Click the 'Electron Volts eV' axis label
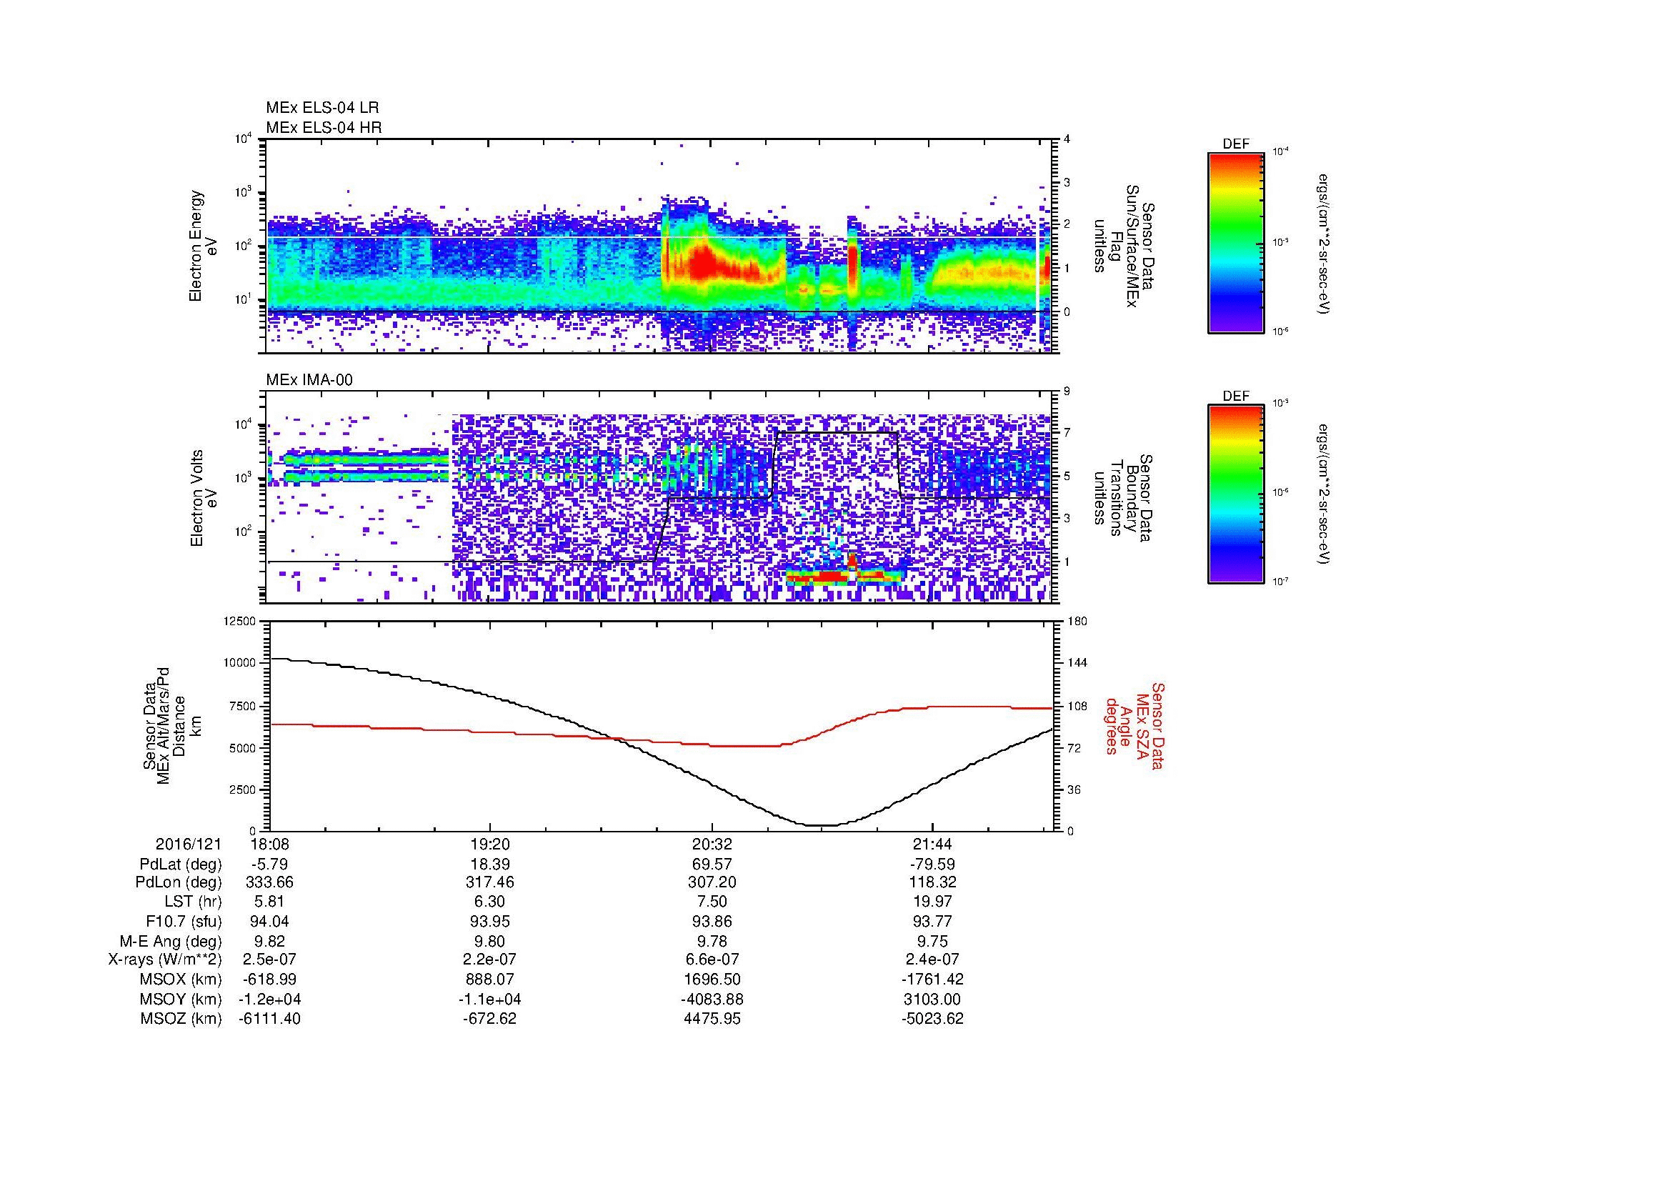 coord(203,498)
